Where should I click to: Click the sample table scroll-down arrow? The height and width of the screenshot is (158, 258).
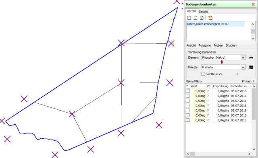pos(254,149)
